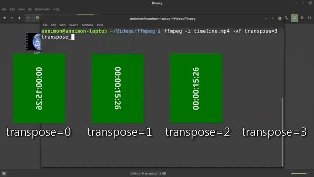This screenshot has height=177, width=314.
Task: Click the folder icon in the path bar
Action: point(37,18)
